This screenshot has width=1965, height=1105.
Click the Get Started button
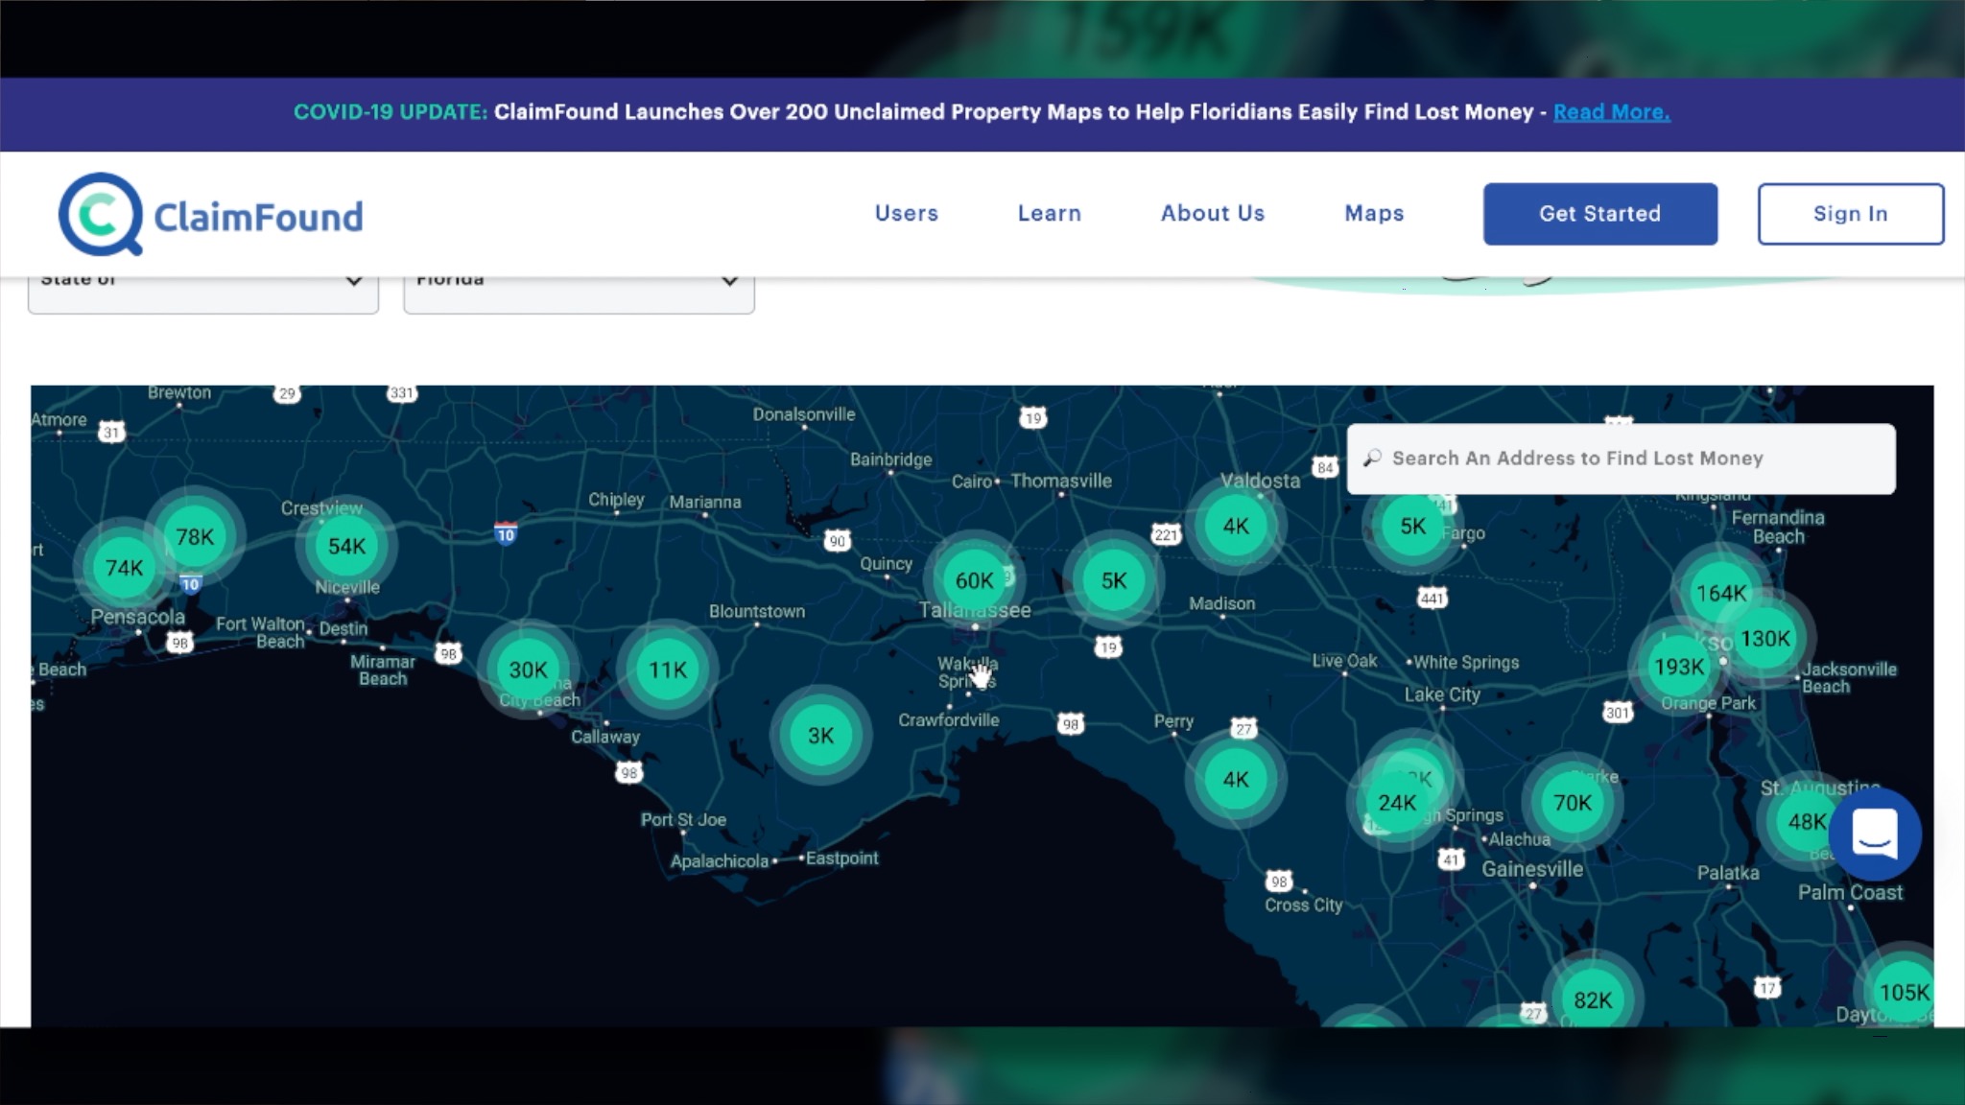1600,214
